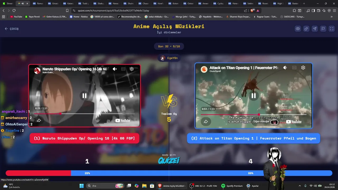Click share arrow on Attack on Titan video

(206, 122)
